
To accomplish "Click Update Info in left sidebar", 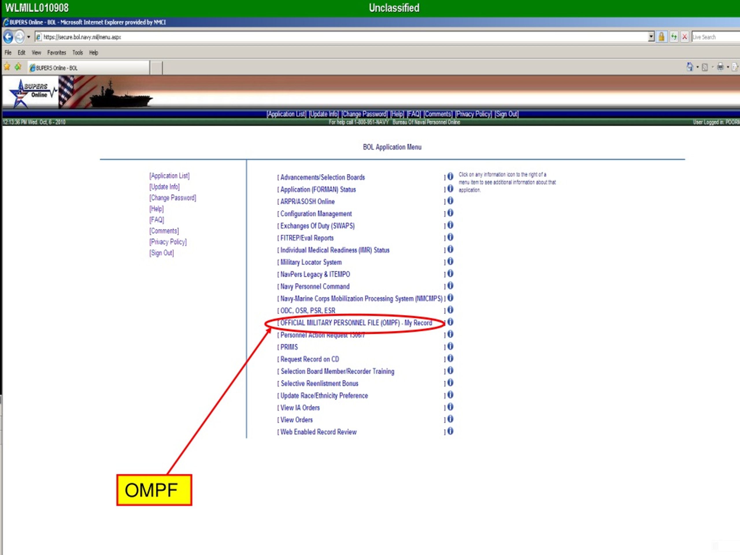I will tap(164, 187).
